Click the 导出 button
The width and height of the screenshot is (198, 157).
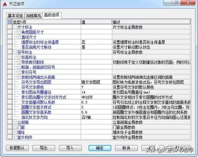pyautogui.click(x=44, y=148)
